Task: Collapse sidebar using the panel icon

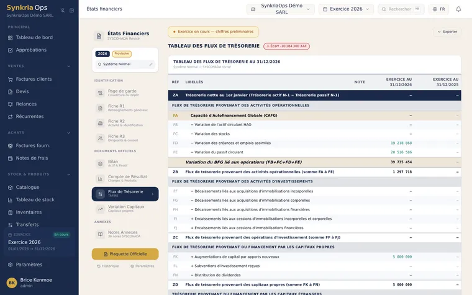Action: click(x=71, y=10)
